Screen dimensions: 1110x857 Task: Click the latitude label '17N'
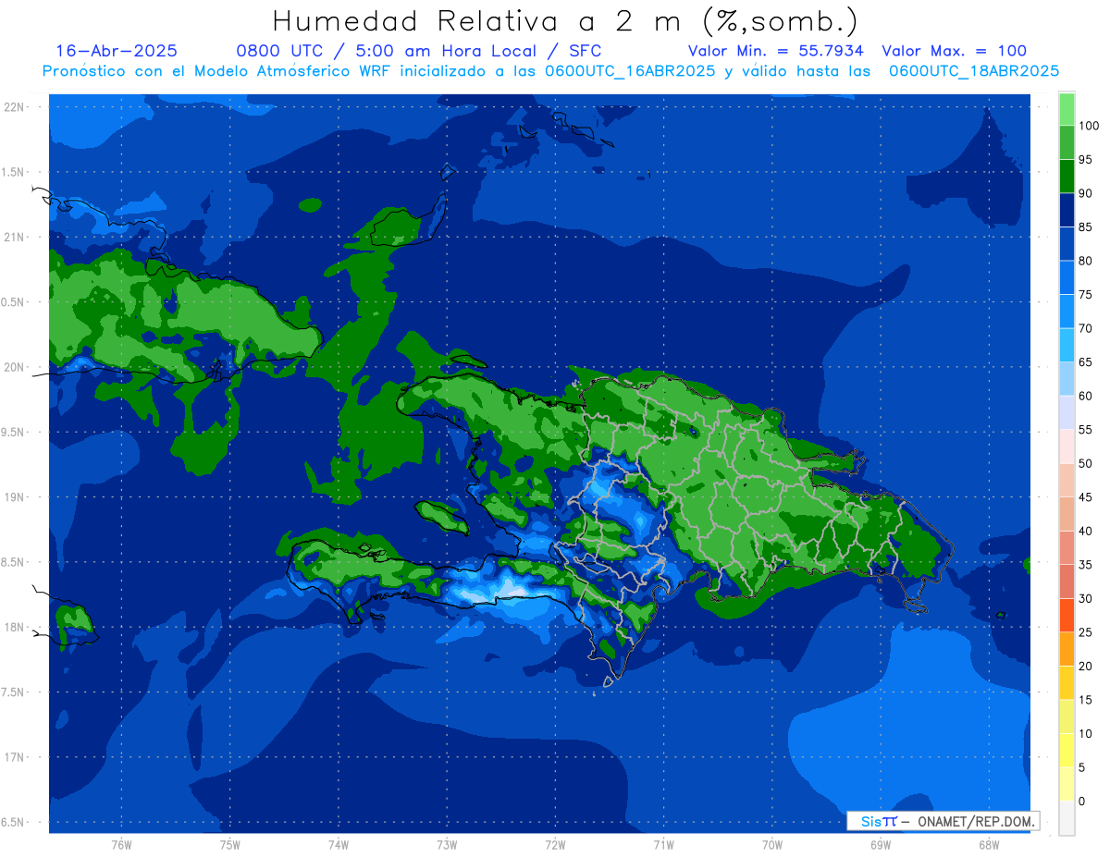click(x=14, y=757)
